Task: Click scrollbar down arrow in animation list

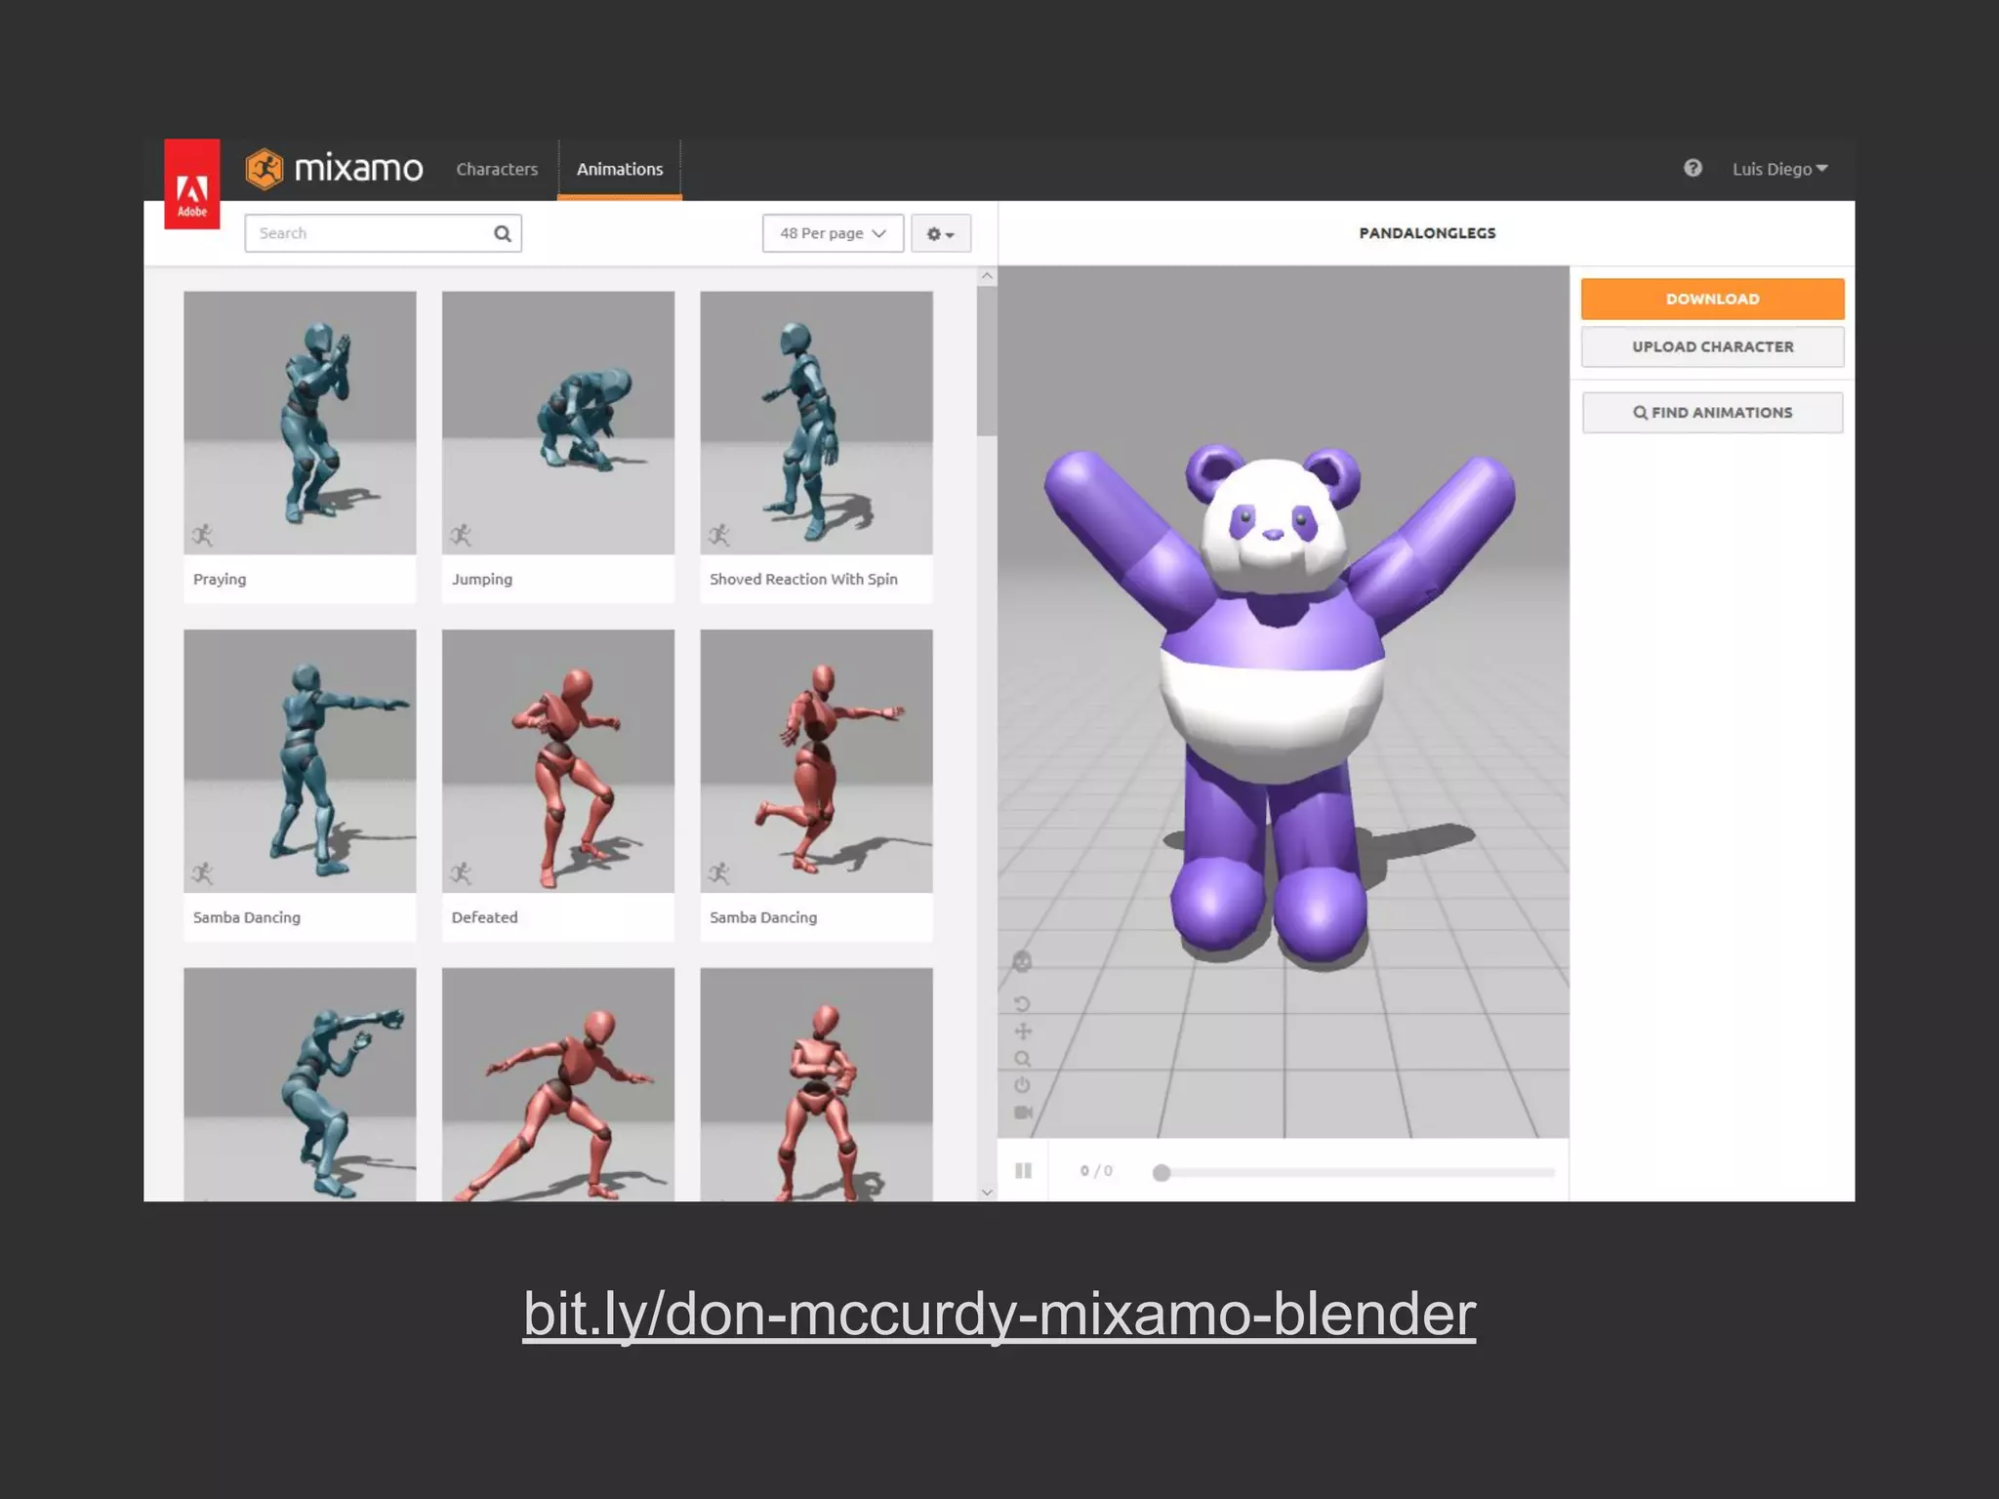Action: (x=987, y=1192)
